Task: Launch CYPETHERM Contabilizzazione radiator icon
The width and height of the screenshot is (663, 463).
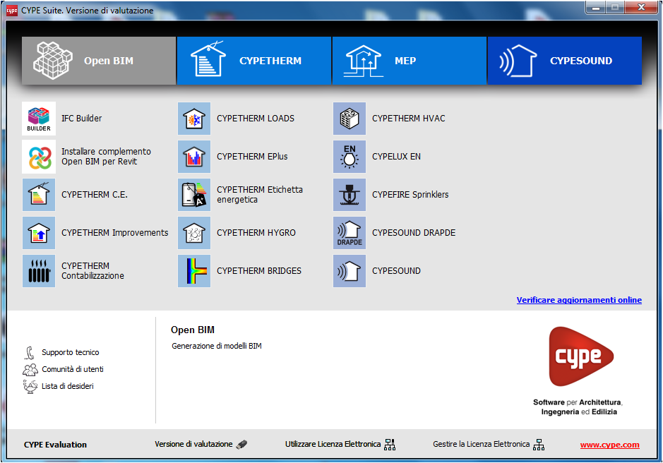Action: (x=39, y=271)
